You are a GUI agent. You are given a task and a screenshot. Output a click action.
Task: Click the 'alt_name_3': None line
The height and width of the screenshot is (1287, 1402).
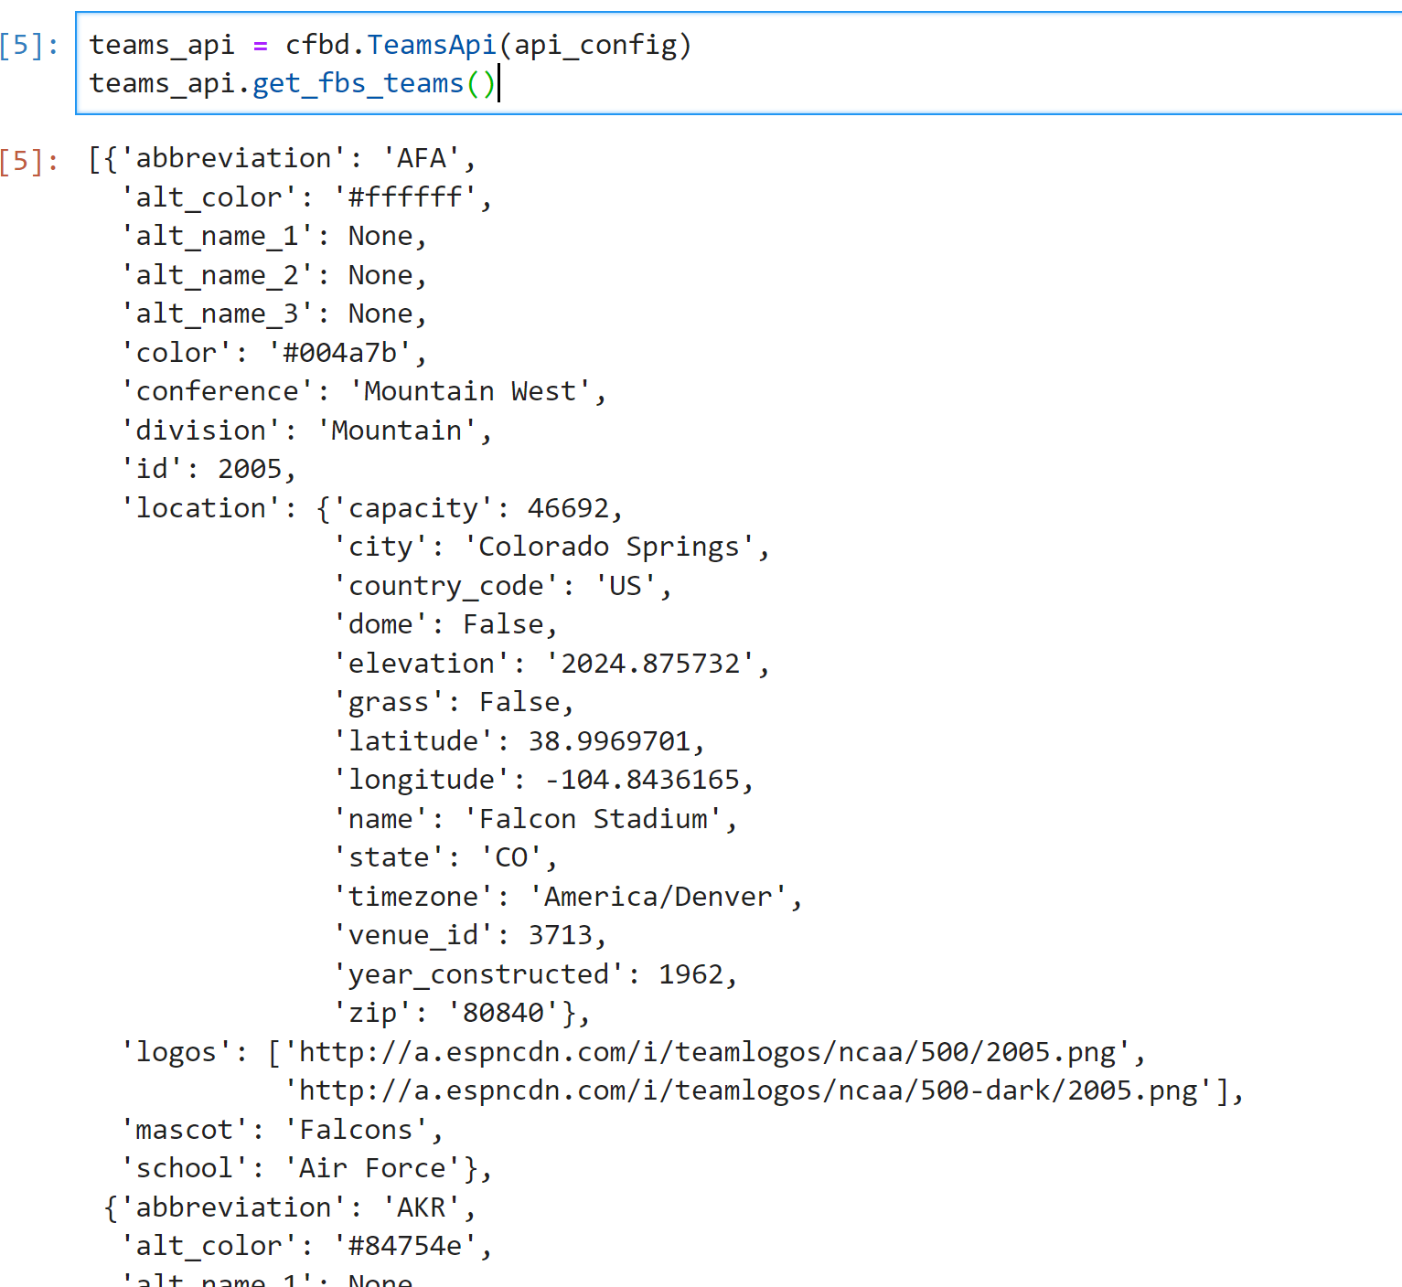coord(274,314)
